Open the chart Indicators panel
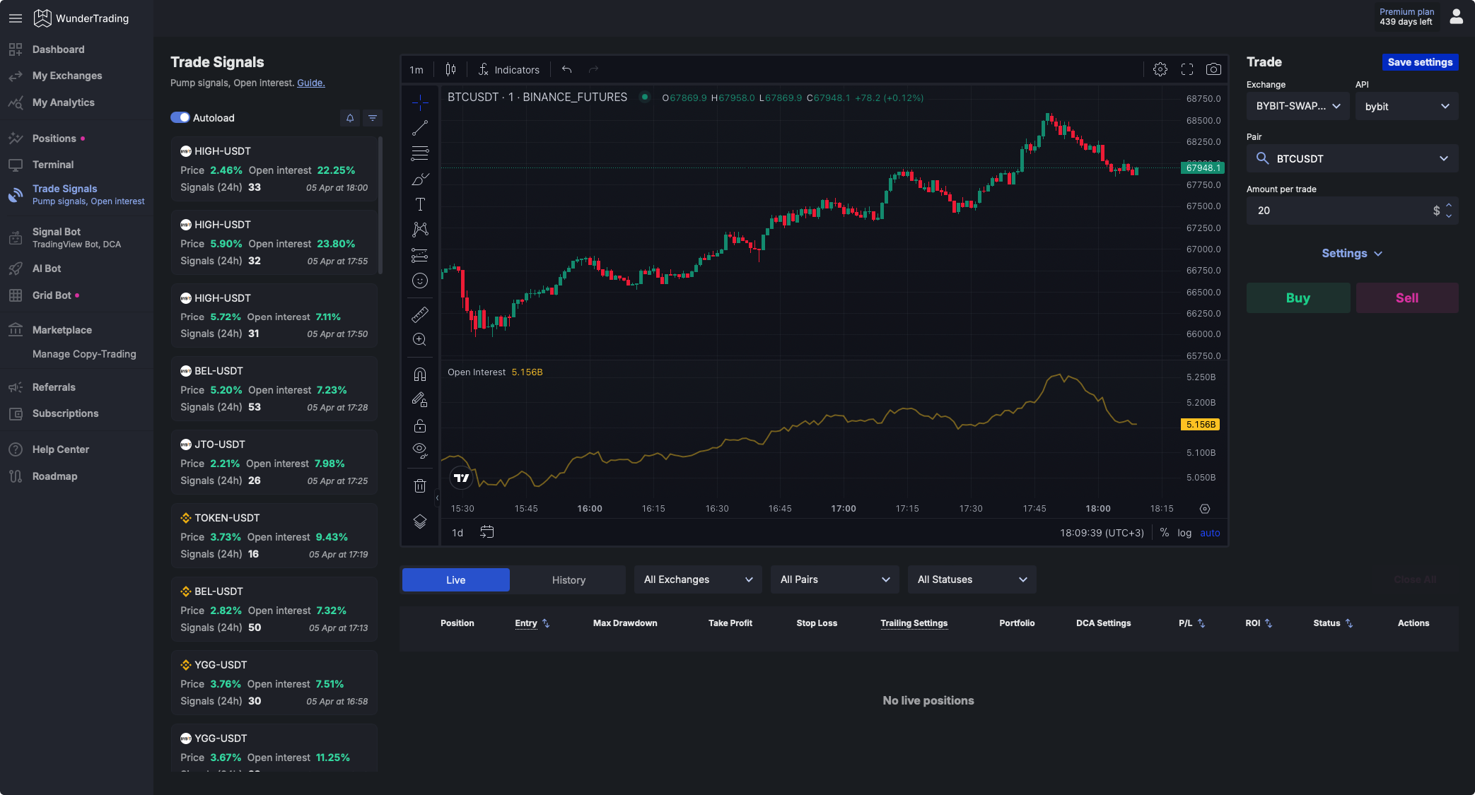 pos(509,69)
